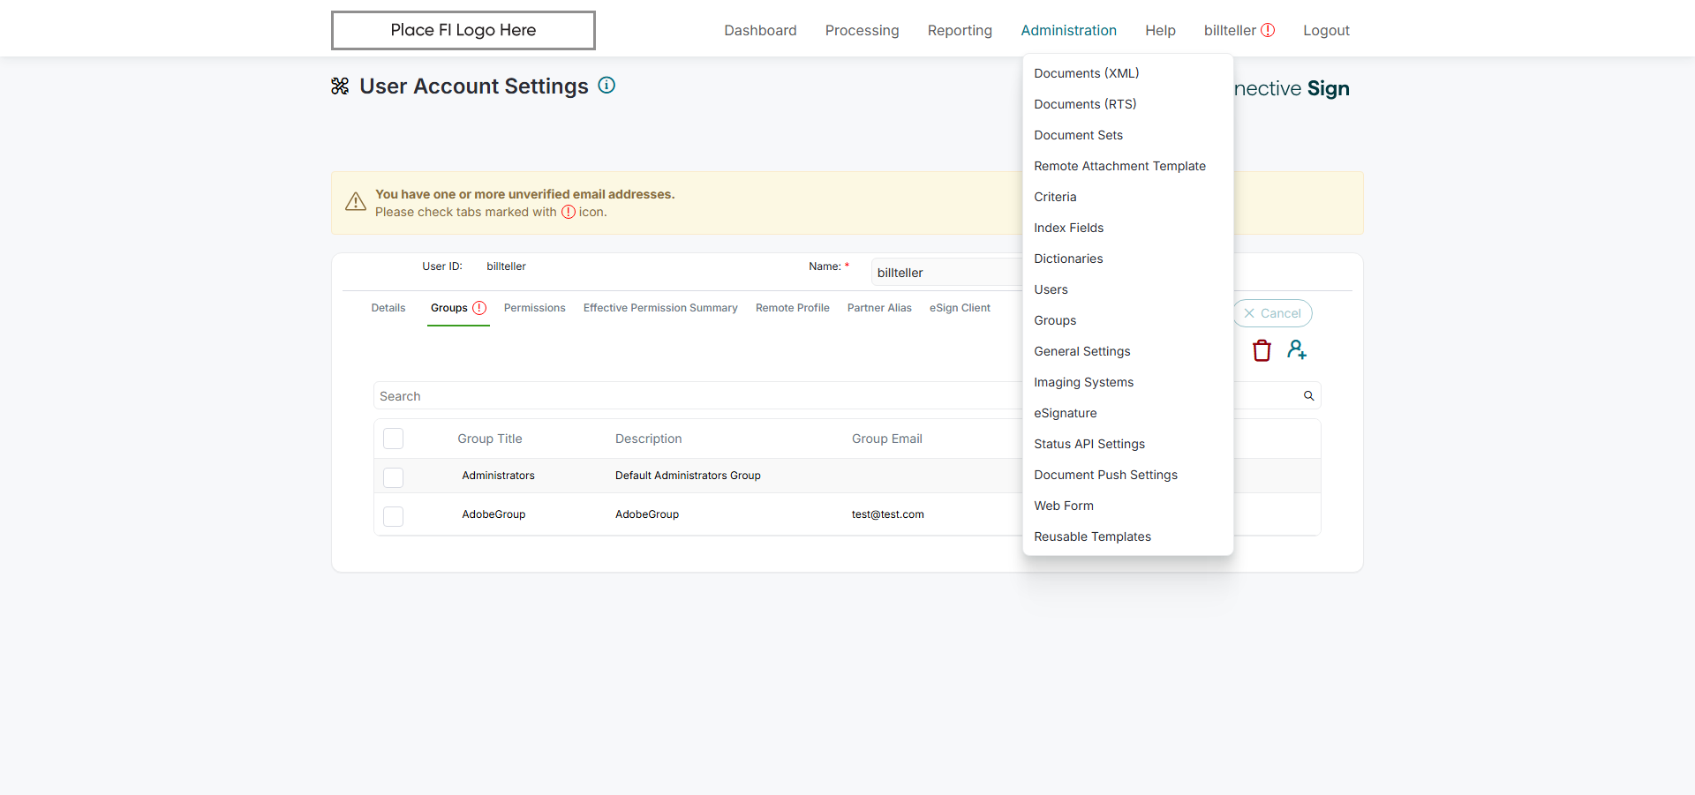The image size is (1695, 795).
Task: Select eSignature in the Administration menu
Action: (x=1066, y=413)
